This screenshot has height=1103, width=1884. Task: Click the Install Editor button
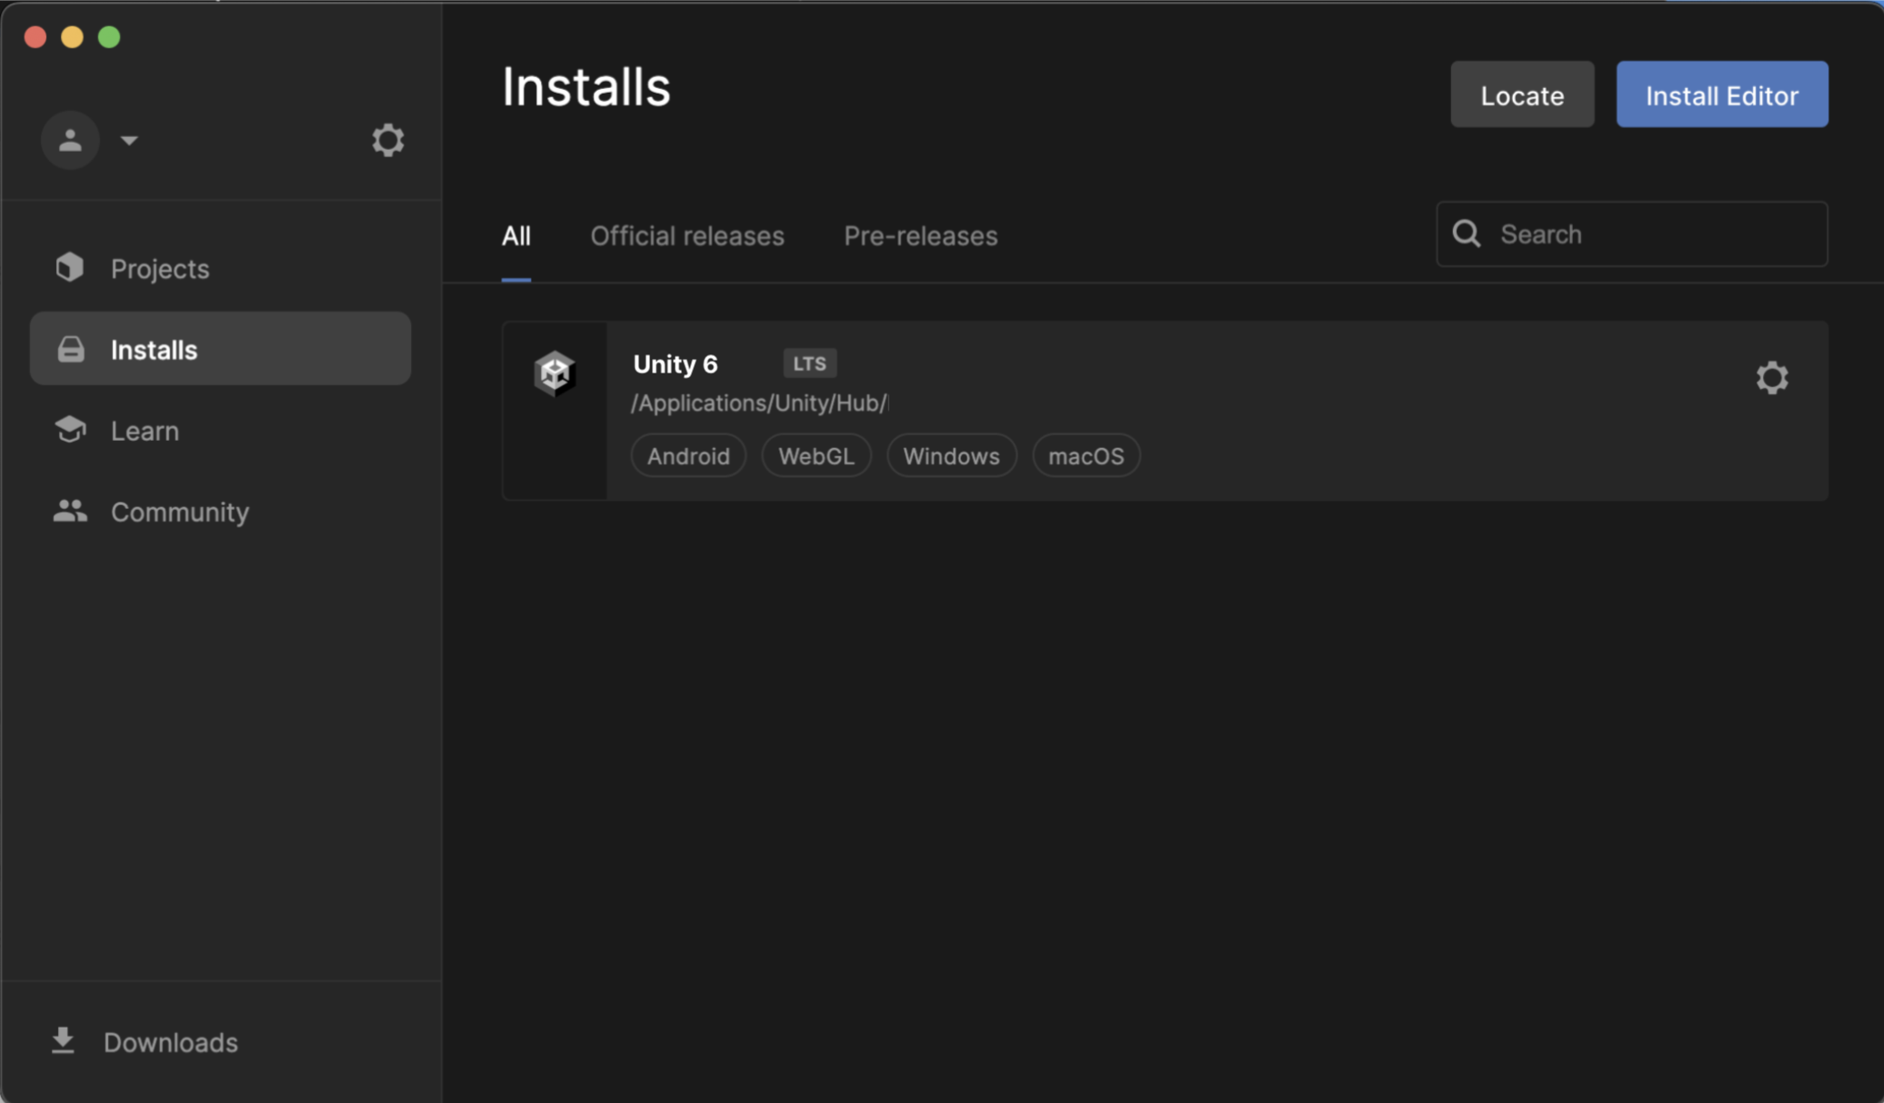1721,94
